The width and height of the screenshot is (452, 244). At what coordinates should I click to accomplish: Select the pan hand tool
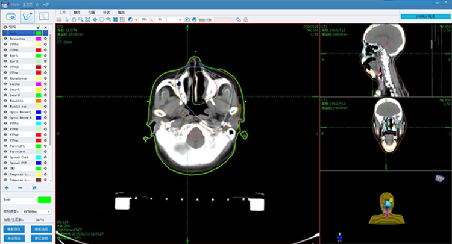pos(73,20)
